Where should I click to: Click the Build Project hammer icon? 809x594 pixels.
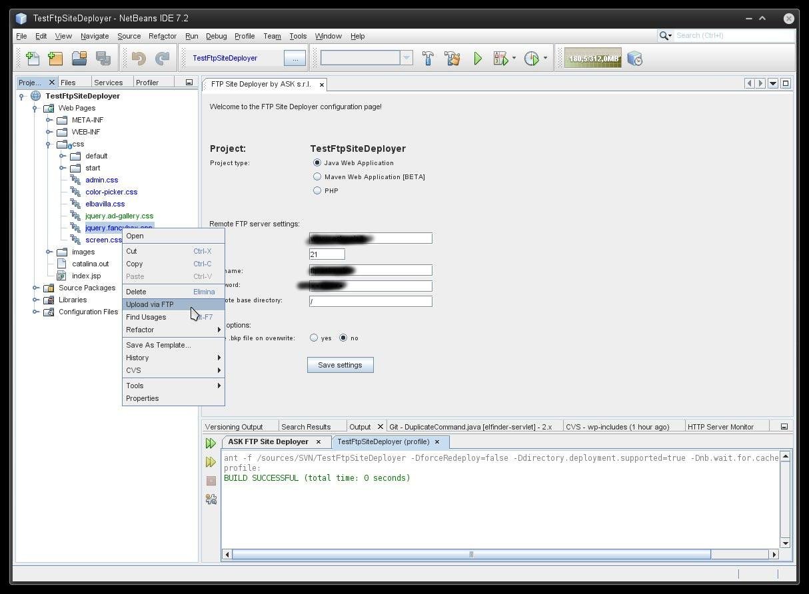coord(427,59)
